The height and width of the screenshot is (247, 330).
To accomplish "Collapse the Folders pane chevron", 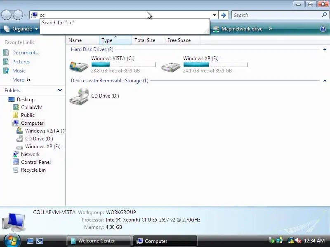I will pos(60,90).
